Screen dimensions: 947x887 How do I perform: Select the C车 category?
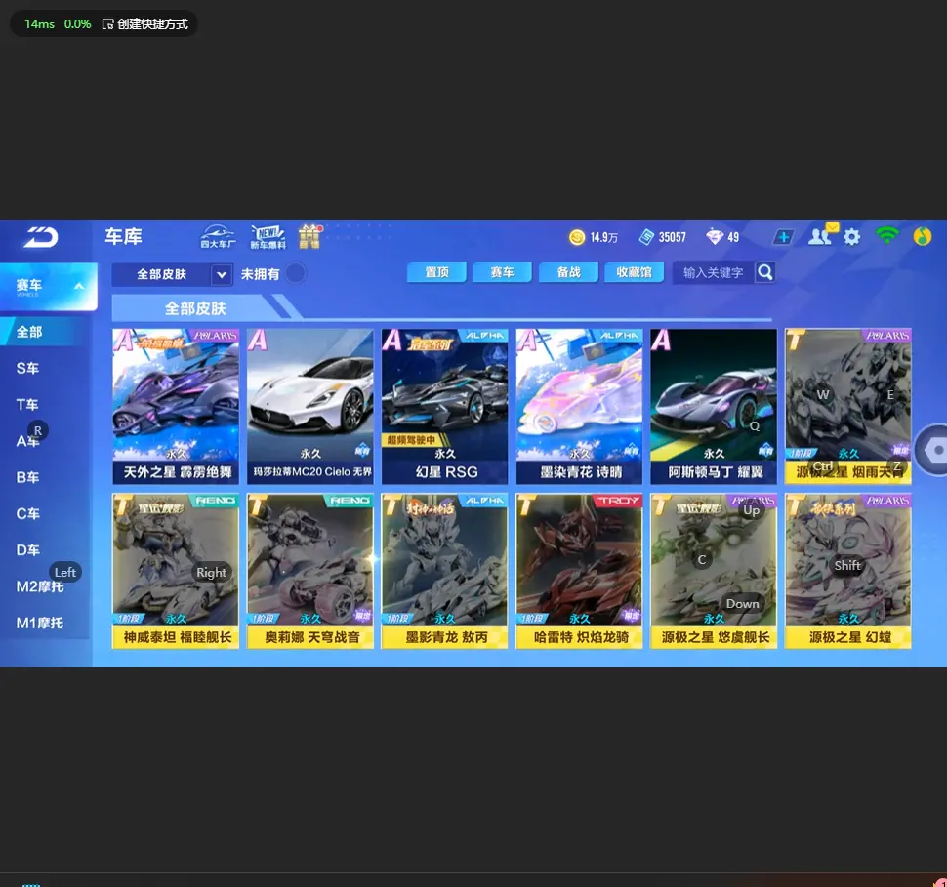27,514
